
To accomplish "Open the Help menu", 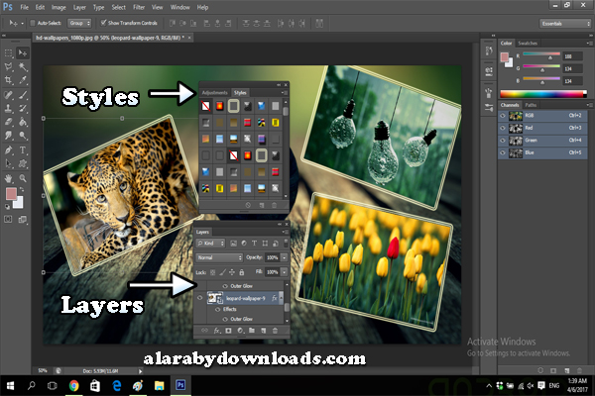I will click(x=202, y=7).
